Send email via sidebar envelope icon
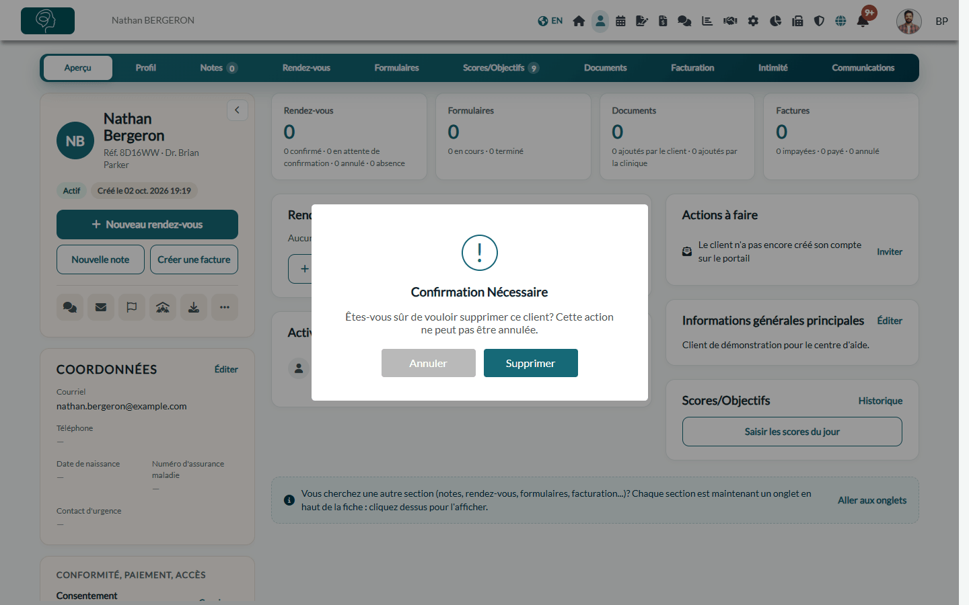Viewport: 969px width, 605px height. 101,307
